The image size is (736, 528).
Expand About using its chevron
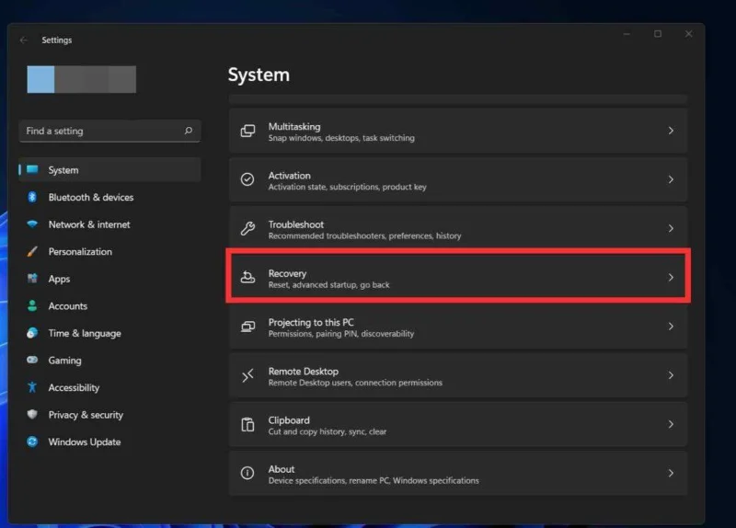pos(672,473)
